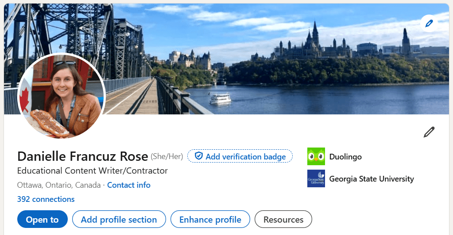Open the Resources menu button

coord(283,220)
